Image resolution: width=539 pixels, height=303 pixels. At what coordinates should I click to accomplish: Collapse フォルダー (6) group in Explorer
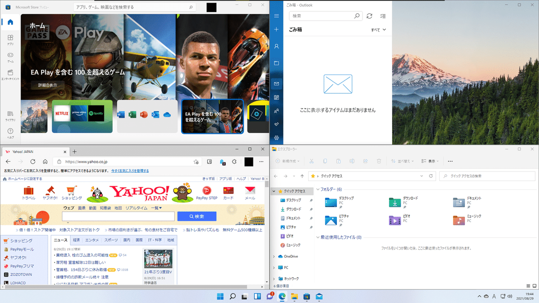pyautogui.click(x=318, y=189)
